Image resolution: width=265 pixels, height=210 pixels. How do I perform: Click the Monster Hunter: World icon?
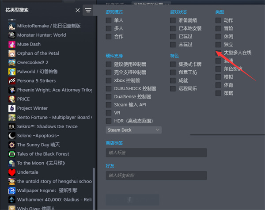point(12,35)
